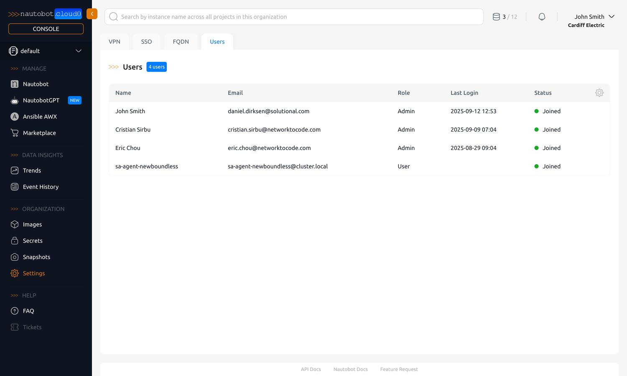Collapse the sidebar with orange arrow
This screenshot has height=376, width=627.
[x=92, y=14]
